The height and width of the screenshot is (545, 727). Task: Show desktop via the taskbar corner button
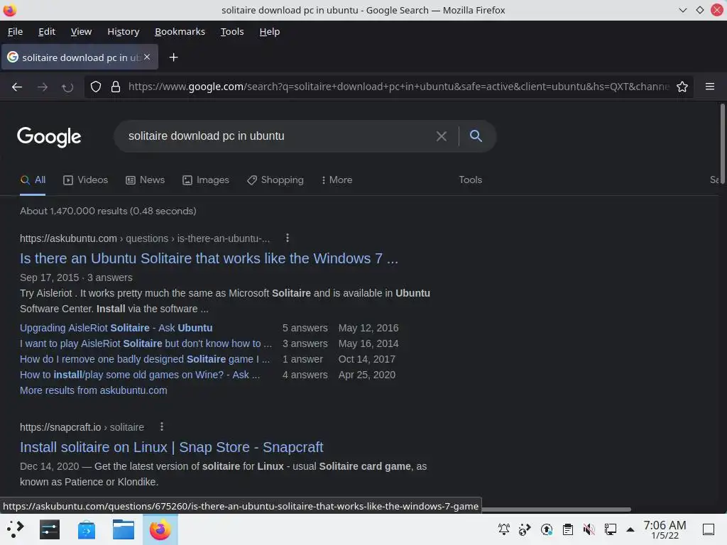pyautogui.click(x=709, y=529)
